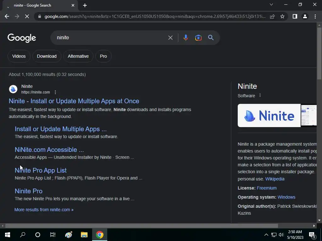Expand the tab search dropdown
322x241 pixels.
[x=271, y=4]
